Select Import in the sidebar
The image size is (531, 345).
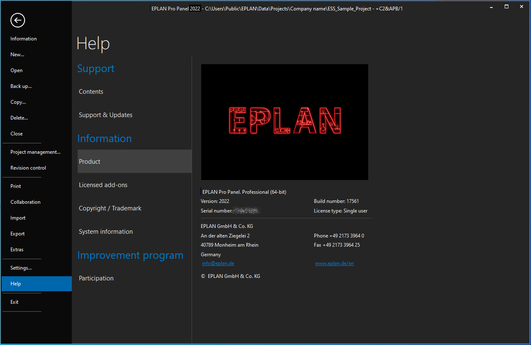[18, 218]
